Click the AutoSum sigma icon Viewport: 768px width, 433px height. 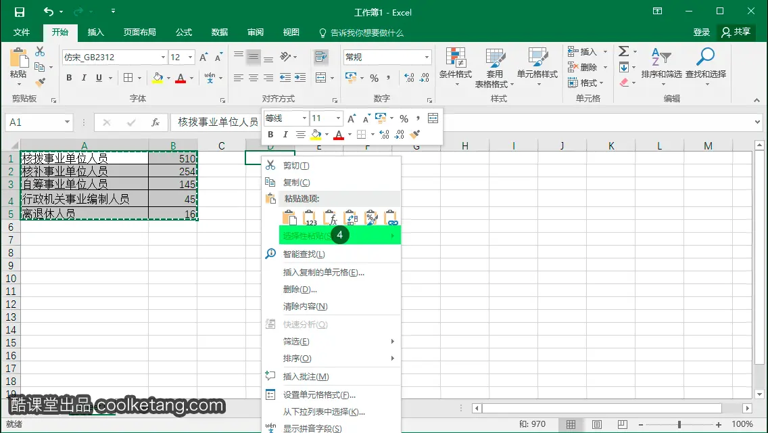point(623,51)
